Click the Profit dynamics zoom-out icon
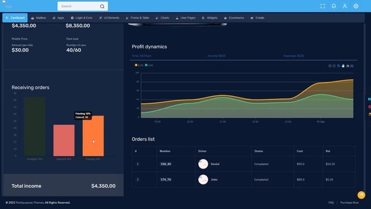Screen dimensions: 371x209 (334, 66)
